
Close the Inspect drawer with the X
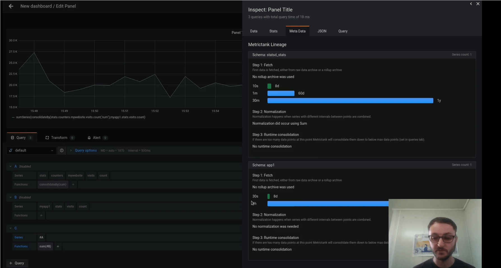(478, 4)
